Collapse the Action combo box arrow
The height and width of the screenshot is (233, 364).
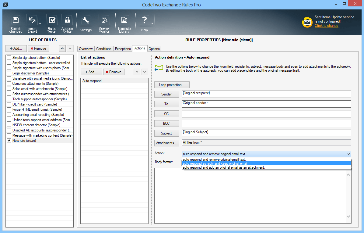click(348, 154)
